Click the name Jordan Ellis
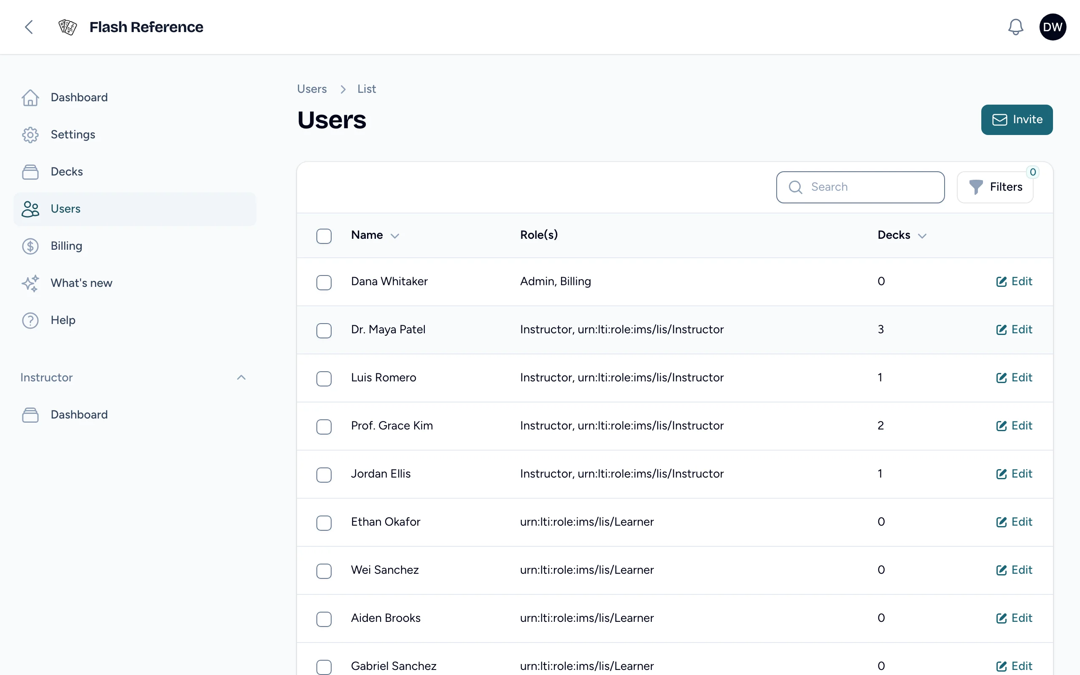Image resolution: width=1080 pixels, height=675 pixels. click(381, 474)
